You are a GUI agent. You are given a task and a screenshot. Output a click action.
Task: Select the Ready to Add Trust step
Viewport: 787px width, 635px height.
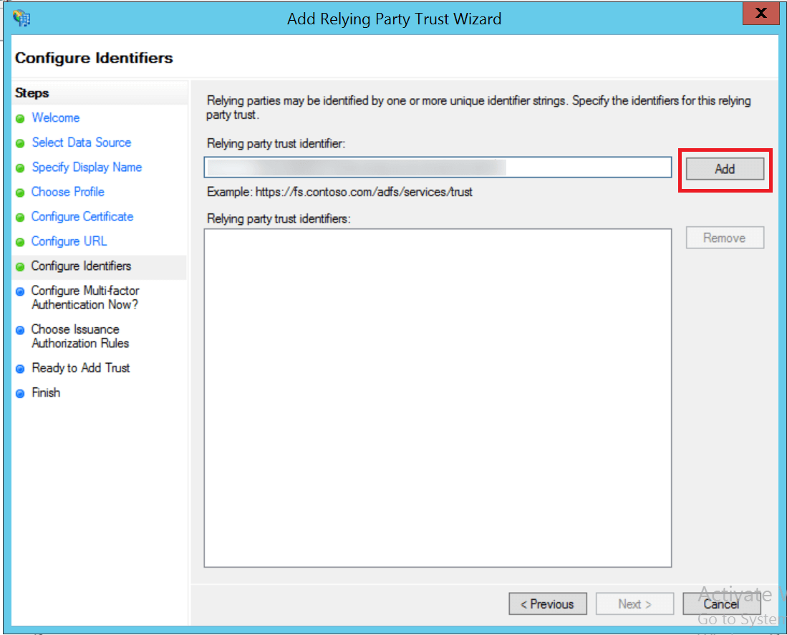pos(81,368)
